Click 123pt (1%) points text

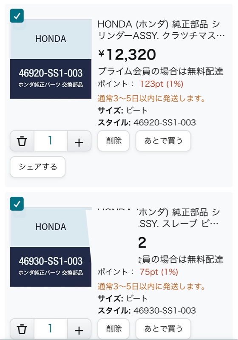click(161, 84)
